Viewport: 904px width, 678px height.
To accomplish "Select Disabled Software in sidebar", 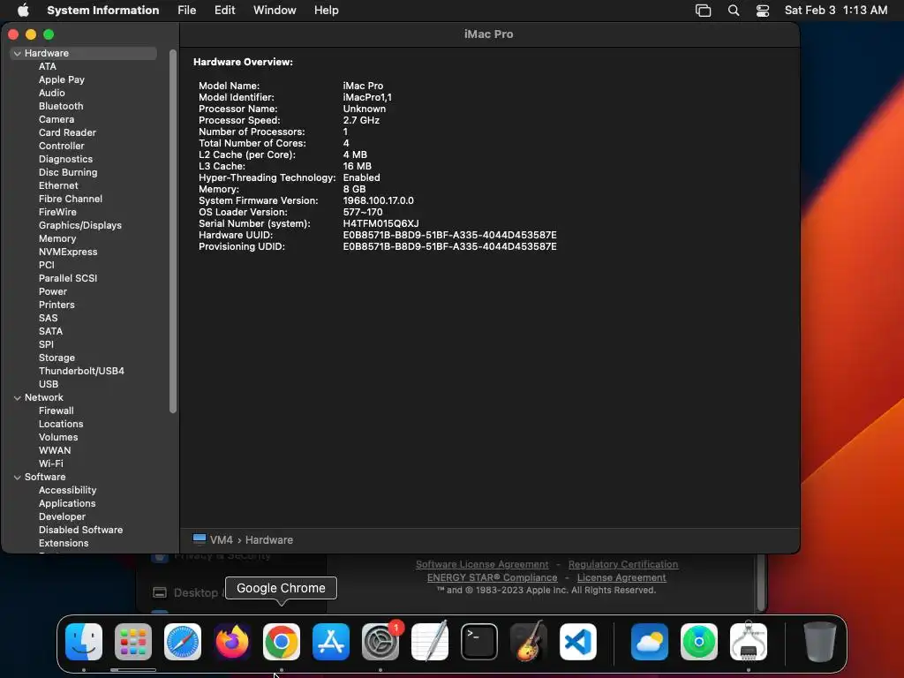I will pyautogui.click(x=80, y=531).
